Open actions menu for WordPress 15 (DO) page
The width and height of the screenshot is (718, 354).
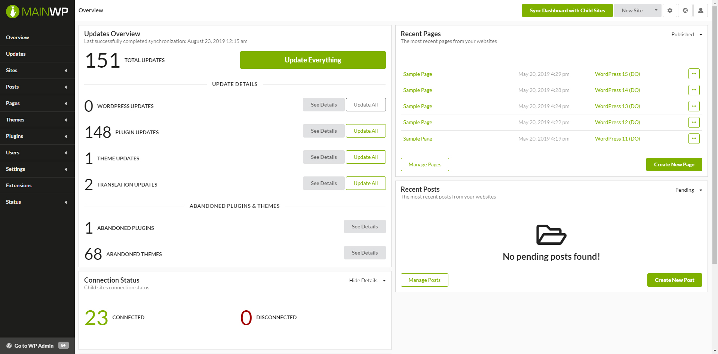coord(694,74)
